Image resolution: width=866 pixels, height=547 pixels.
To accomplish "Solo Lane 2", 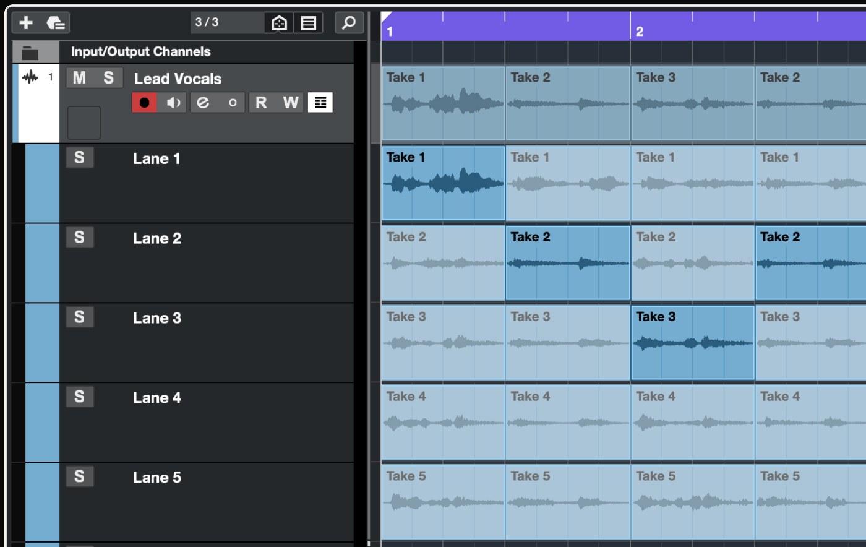I will pyautogui.click(x=80, y=238).
